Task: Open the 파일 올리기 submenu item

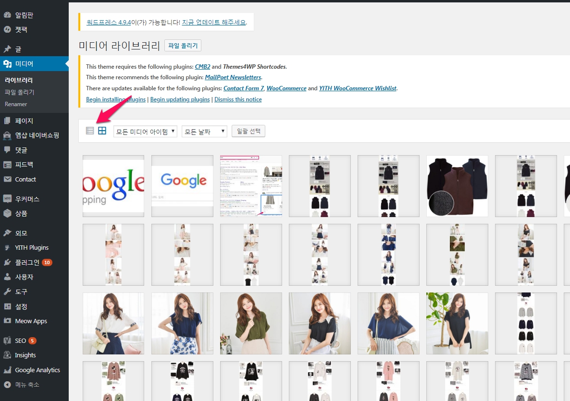Action: tap(19, 92)
